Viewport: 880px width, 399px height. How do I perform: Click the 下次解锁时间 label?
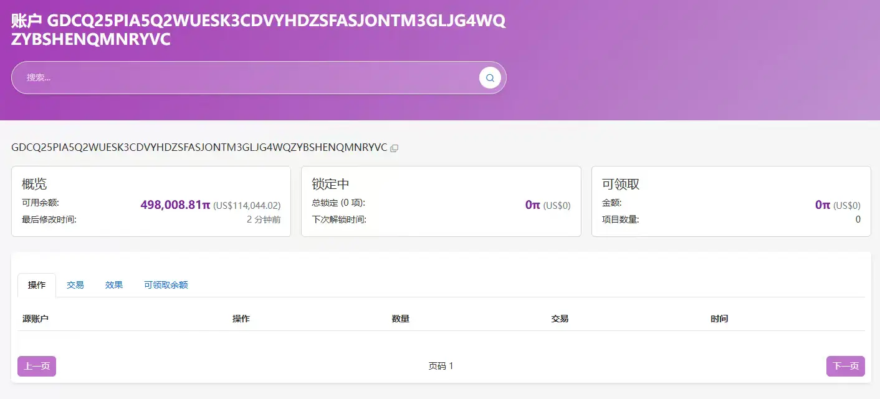coord(339,219)
